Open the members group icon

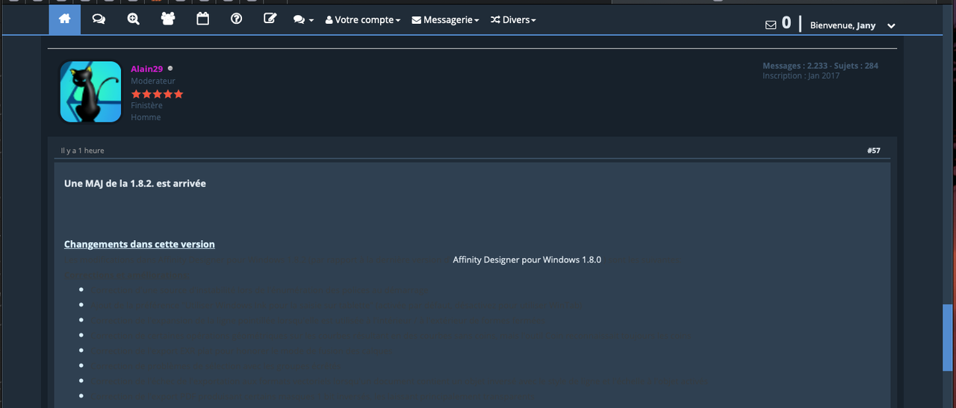pos(168,19)
